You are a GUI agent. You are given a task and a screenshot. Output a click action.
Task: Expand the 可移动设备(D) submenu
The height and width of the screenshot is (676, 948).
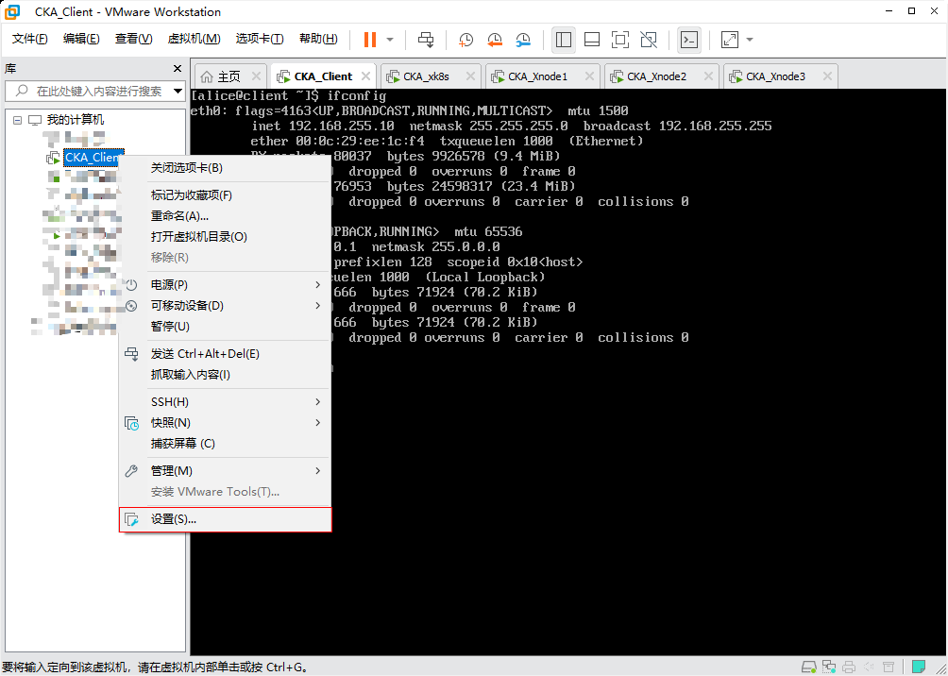(225, 306)
